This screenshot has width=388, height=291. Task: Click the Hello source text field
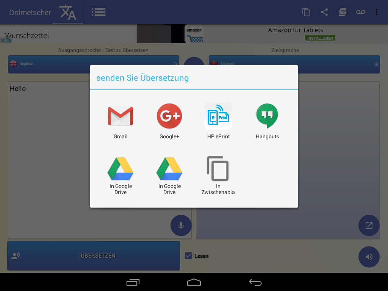coord(100,160)
